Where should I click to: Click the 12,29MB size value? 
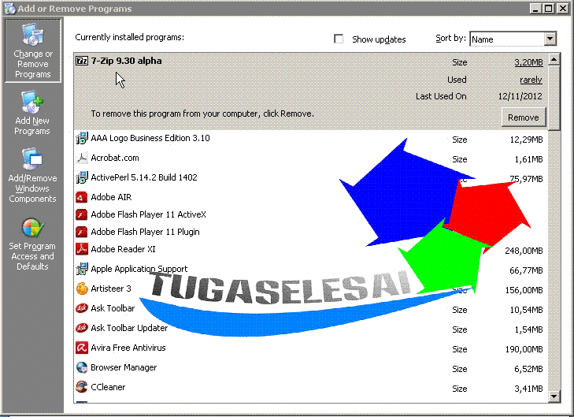coord(527,140)
